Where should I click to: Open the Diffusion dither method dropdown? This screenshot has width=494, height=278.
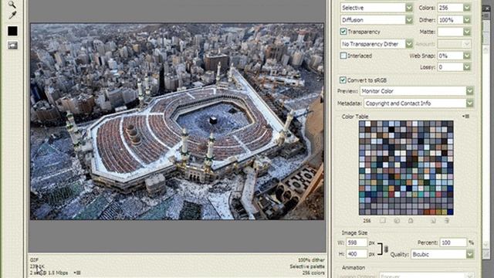(x=377, y=20)
